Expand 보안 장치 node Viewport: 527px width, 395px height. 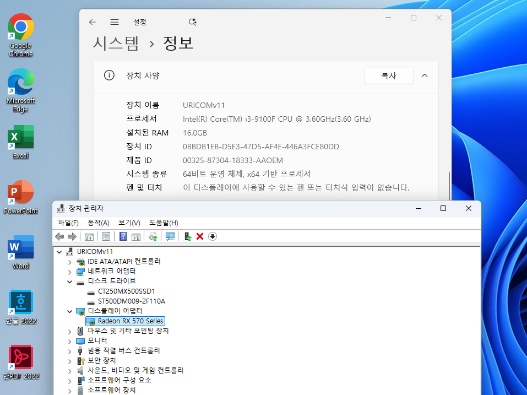(69, 361)
